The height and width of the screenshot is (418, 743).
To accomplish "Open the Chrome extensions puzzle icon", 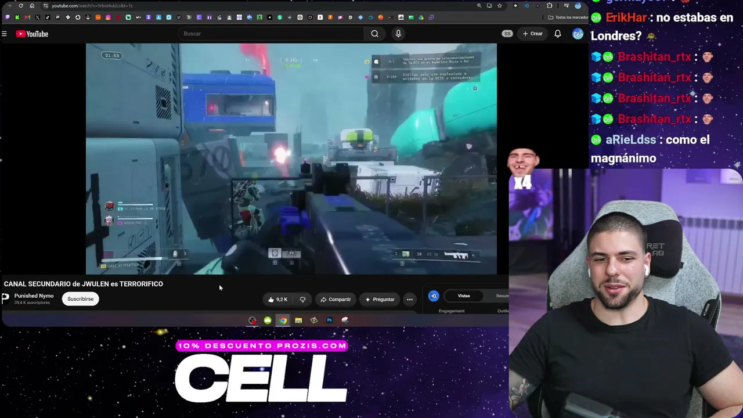I will coord(550,6).
